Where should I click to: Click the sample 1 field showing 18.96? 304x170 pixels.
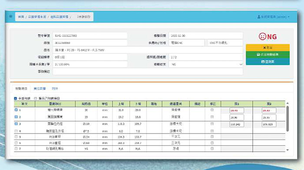(237, 117)
